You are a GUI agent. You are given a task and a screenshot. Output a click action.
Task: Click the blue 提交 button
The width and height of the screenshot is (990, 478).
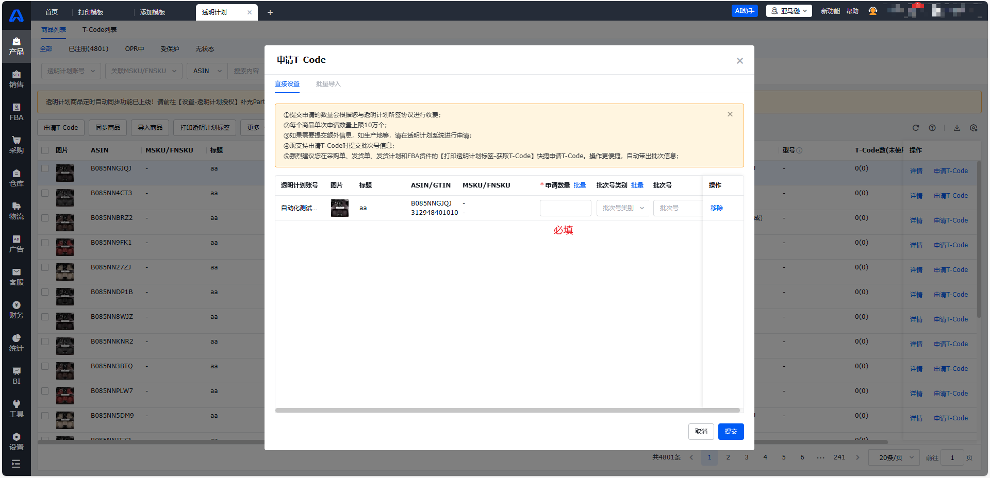point(731,432)
